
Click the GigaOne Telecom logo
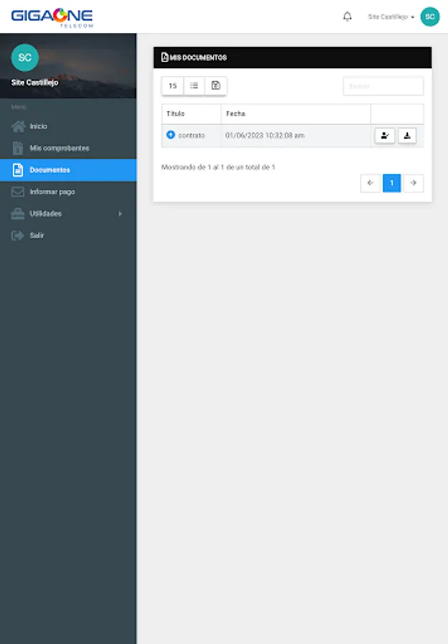coord(52,17)
